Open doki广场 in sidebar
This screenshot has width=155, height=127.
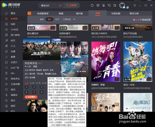15,68
